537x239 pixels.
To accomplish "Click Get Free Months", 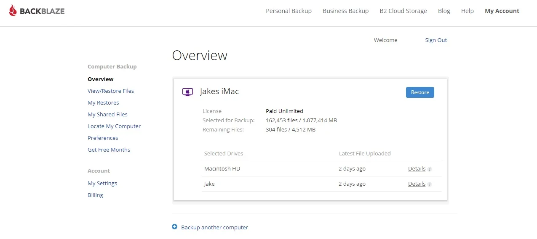I will coord(109,150).
